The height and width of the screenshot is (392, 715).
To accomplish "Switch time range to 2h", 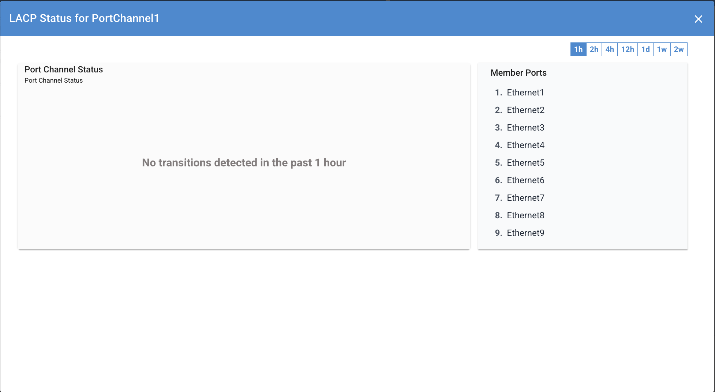I will tap(594, 49).
